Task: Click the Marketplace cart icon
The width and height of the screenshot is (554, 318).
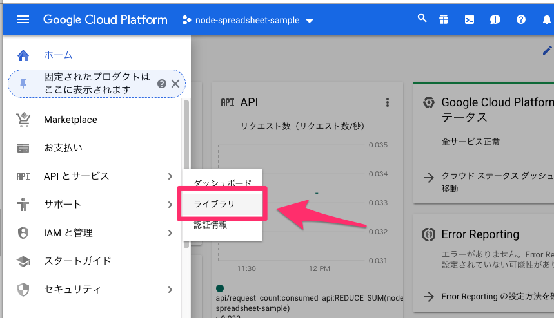Action: [x=23, y=120]
